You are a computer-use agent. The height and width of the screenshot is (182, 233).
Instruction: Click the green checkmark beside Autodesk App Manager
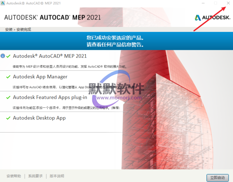coord(8,77)
